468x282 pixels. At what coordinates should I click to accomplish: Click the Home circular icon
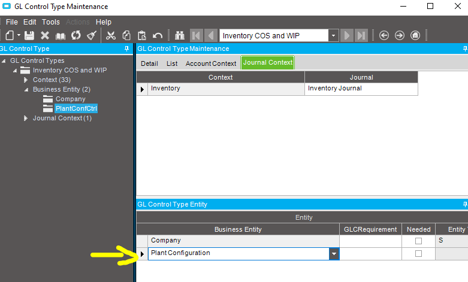[415, 35]
